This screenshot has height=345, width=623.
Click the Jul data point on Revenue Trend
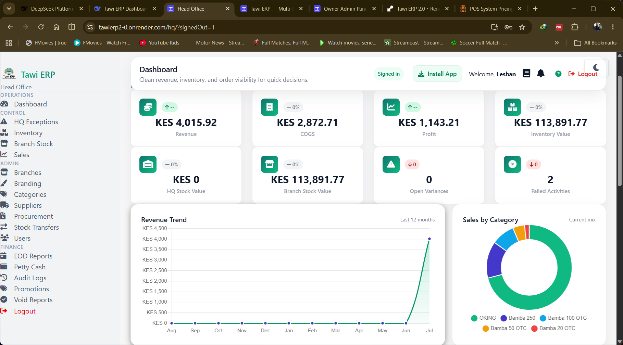point(429,239)
